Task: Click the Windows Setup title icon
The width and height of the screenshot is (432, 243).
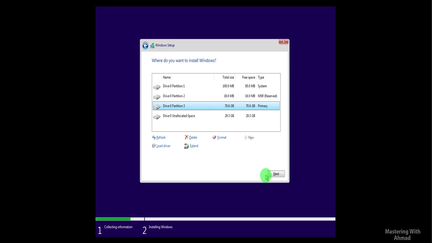Action: point(153,46)
